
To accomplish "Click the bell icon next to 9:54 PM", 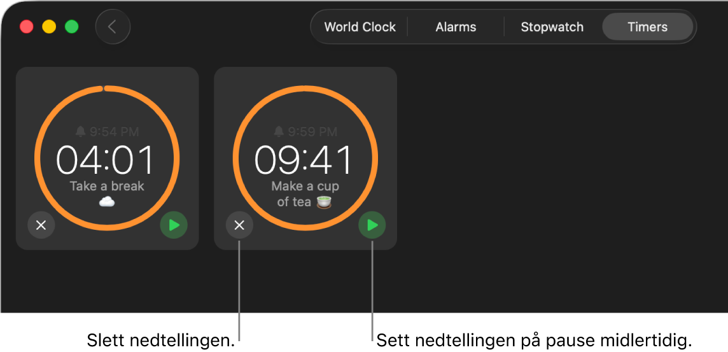I will pos(81,132).
